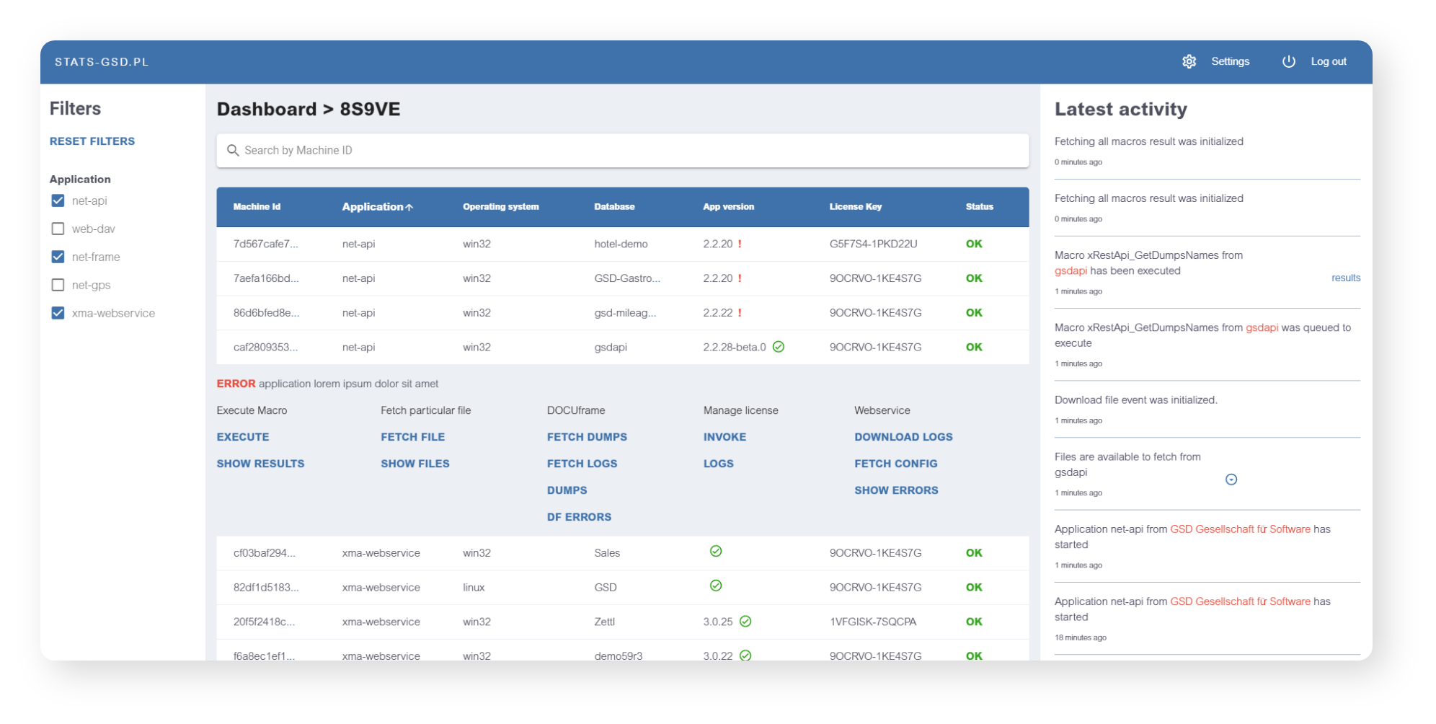Sort by Application column arrow
This screenshot has width=1436, height=724.
[x=409, y=207]
